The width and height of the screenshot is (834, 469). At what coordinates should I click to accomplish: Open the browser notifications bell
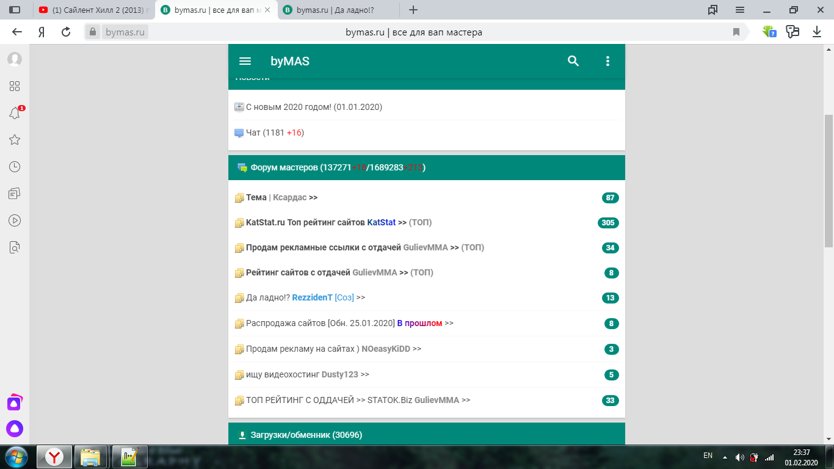coord(15,114)
